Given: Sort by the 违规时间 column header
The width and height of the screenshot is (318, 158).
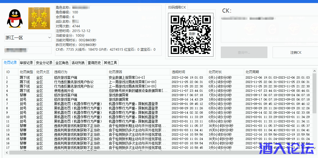Looking at the screenshot, I should [178, 71].
